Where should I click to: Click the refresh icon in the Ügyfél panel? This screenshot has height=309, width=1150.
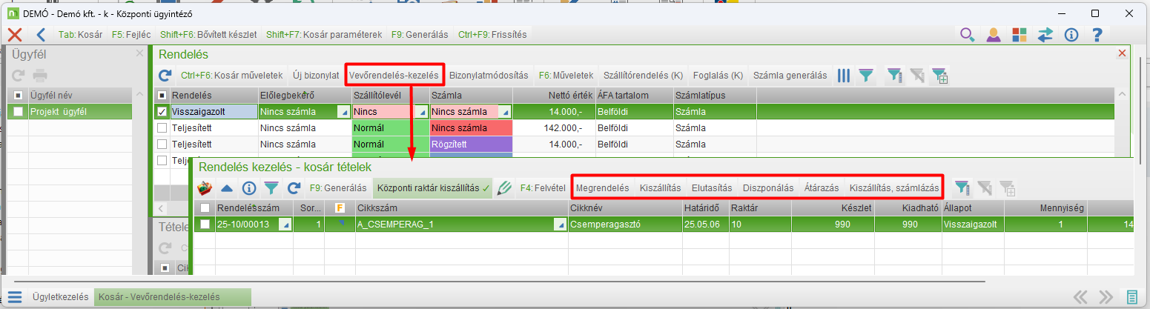[x=19, y=75]
